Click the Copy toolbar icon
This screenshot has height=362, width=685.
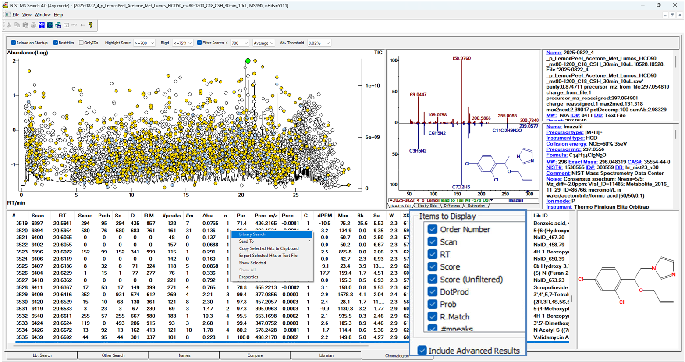(x=17, y=25)
